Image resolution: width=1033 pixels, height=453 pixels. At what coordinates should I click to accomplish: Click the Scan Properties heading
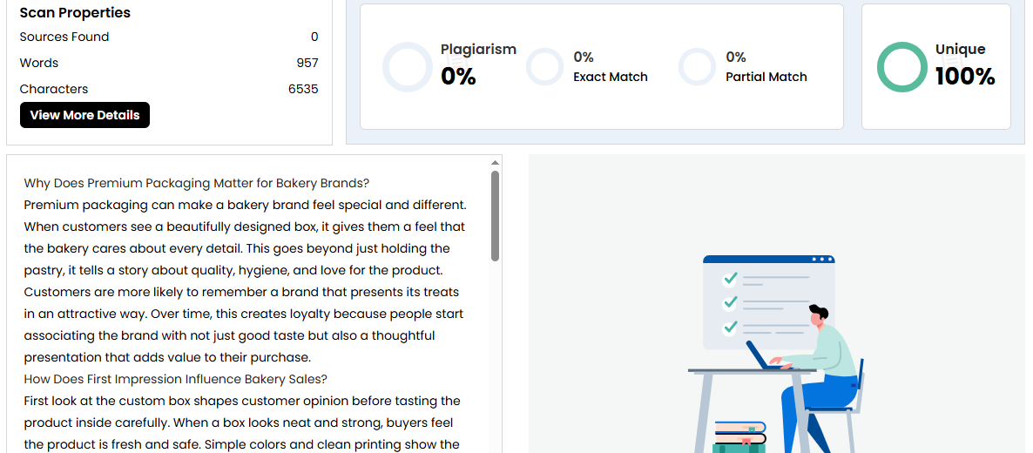point(75,13)
